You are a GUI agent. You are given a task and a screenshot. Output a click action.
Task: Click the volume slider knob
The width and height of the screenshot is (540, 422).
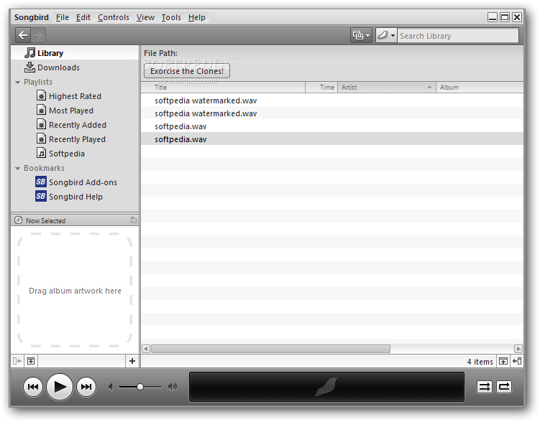point(139,388)
